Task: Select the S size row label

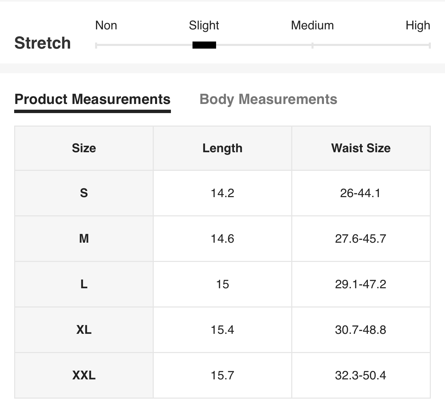Action: click(x=84, y=193)
